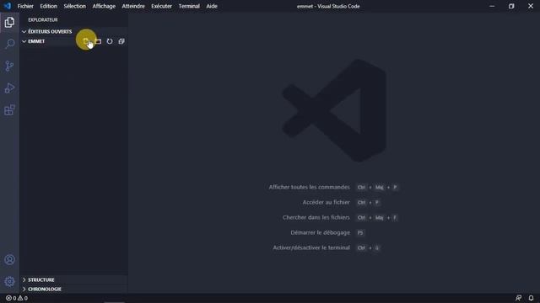The width and height of the screenshot is (540, 303).
Task: Click 'Chercher dans les fichiers' text
Action: coord(316,217)
